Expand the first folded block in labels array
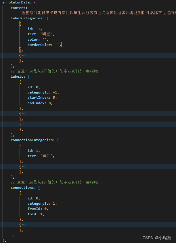 24,113
